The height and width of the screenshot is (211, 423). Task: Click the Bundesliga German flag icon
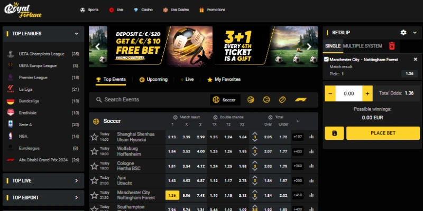(x=11, y=101)
